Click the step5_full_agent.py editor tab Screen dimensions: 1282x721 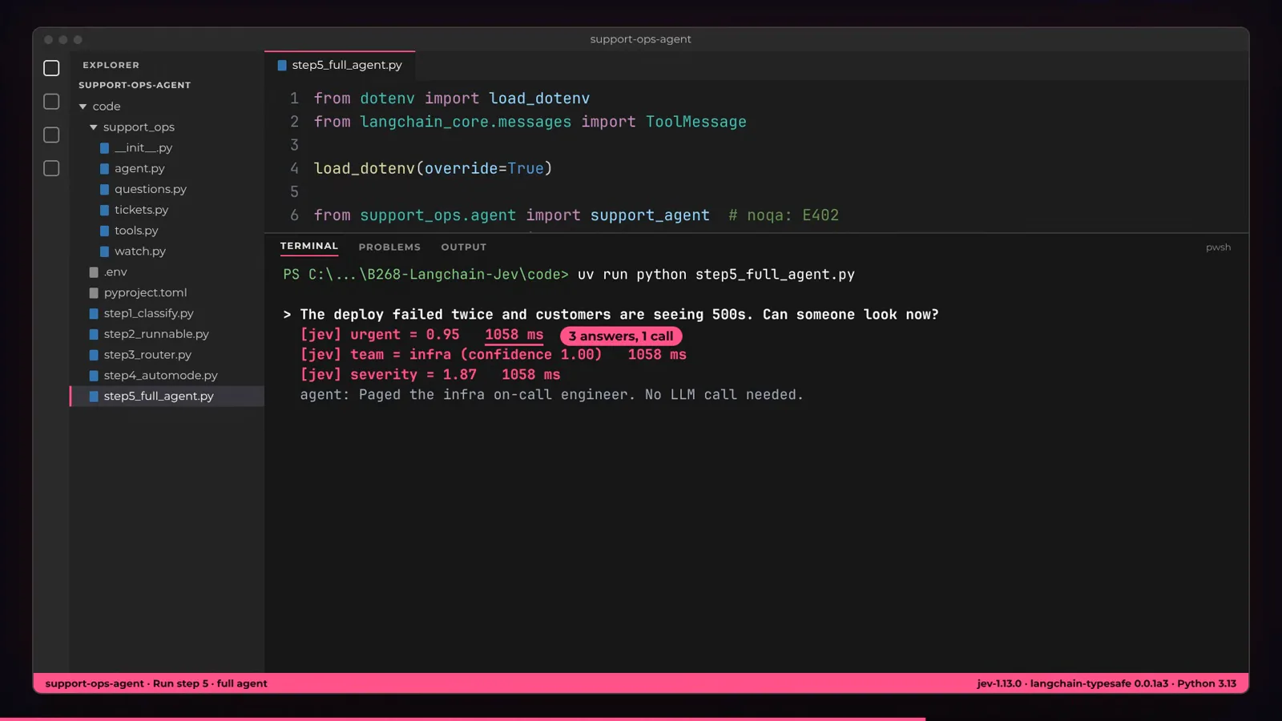[x=340, y=65]
